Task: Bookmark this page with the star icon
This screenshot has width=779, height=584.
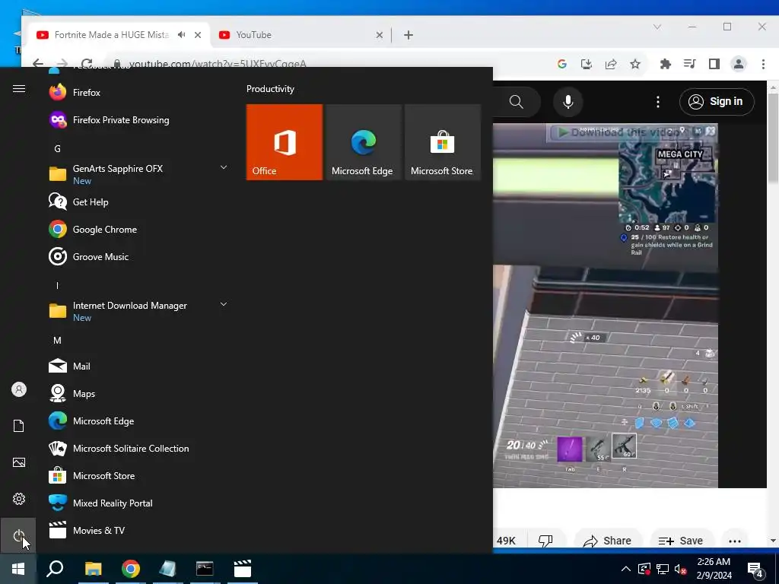Action: click(x=635, y=64)
